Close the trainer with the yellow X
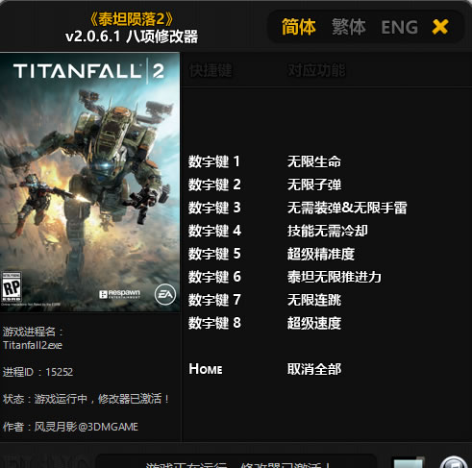472x468 pixels. 440,27
